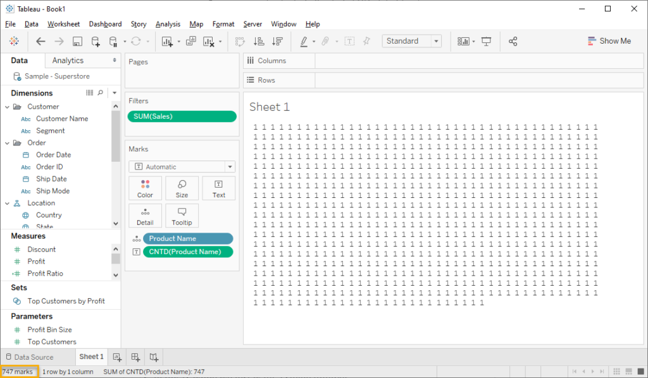648x378 pixels.
Task: Collapse the Order folder
Action: pos(7,143)
